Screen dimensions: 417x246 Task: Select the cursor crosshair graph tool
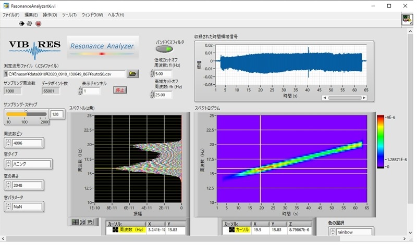75,222
